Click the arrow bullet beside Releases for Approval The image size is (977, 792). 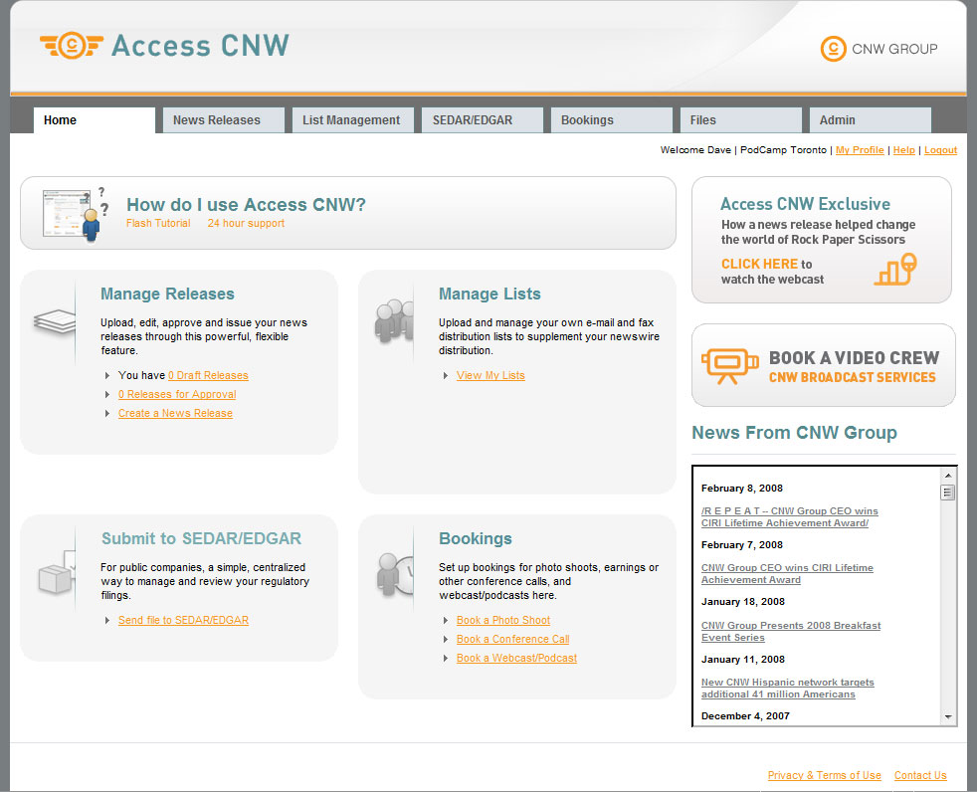pos(107,394)
